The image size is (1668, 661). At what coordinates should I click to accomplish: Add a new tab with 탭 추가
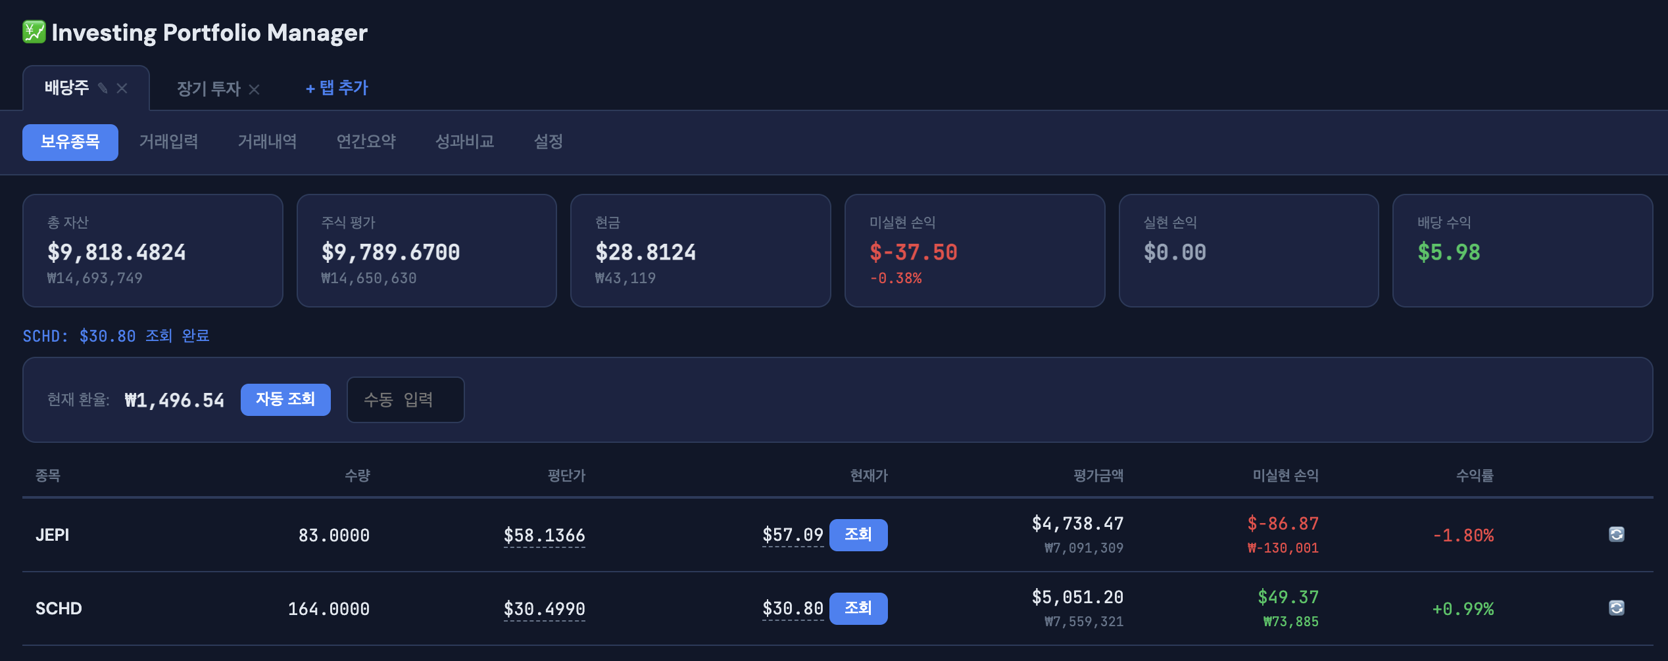(x=337, y=88)
